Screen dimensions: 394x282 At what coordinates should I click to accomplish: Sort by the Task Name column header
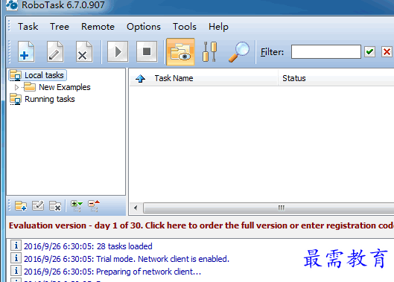(174, 78)
